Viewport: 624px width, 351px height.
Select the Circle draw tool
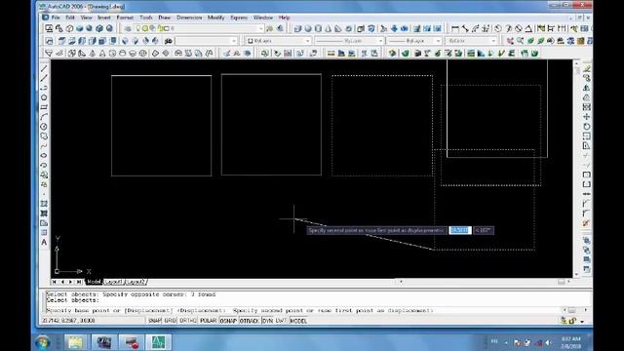tap(44, 127)
